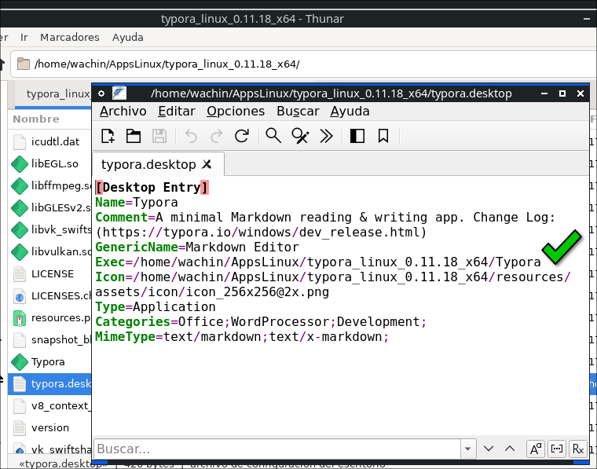The height and width of the screenshot is (469, 597).
Task: Click the New document toolbar icon
Action: [108, 136]
